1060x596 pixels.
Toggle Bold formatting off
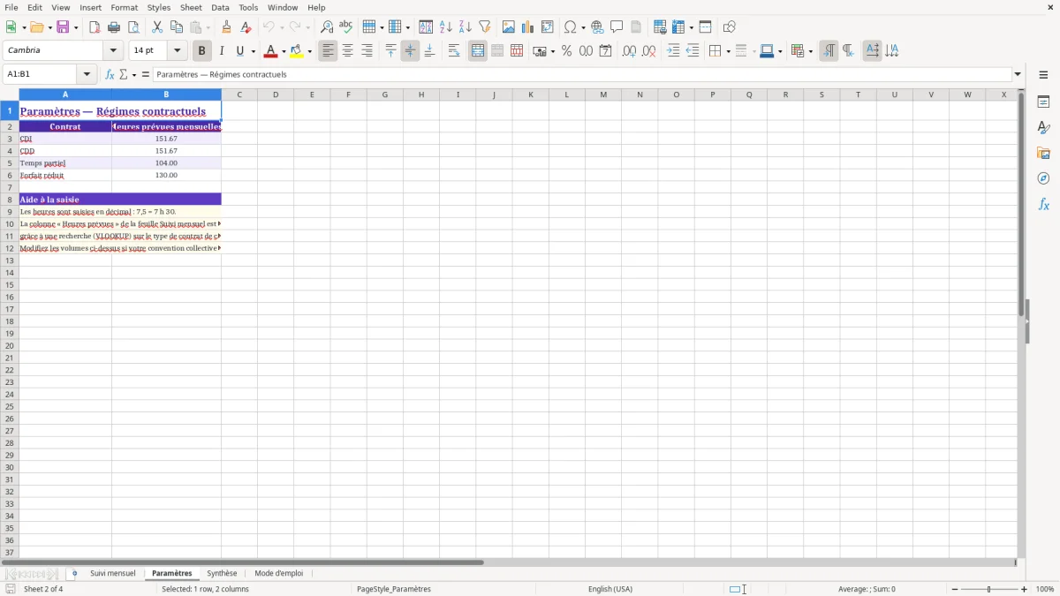(x=202, y=51)
